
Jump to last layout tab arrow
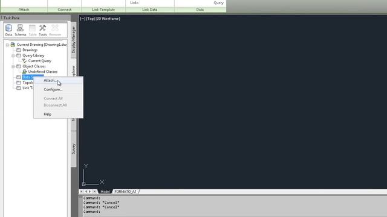tap(94, 192)
